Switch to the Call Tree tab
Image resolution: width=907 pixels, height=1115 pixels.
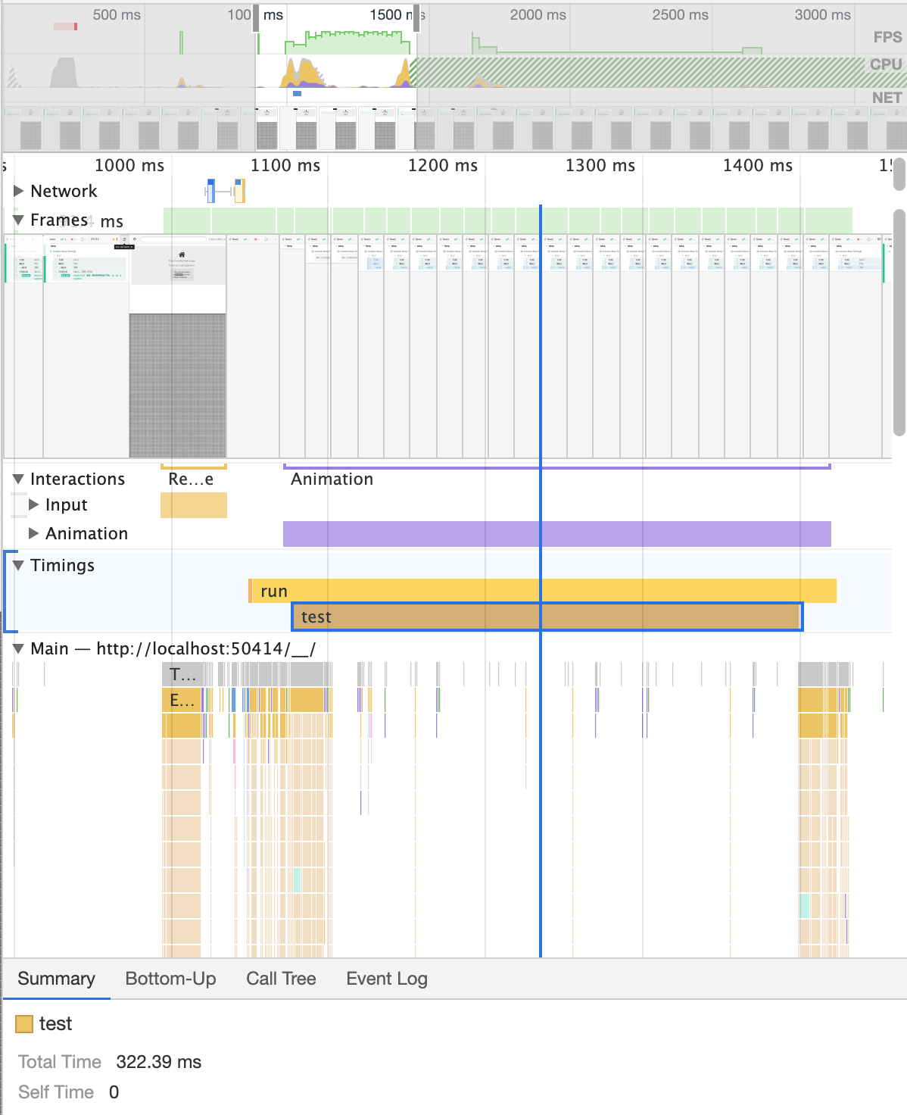point(281,979)
